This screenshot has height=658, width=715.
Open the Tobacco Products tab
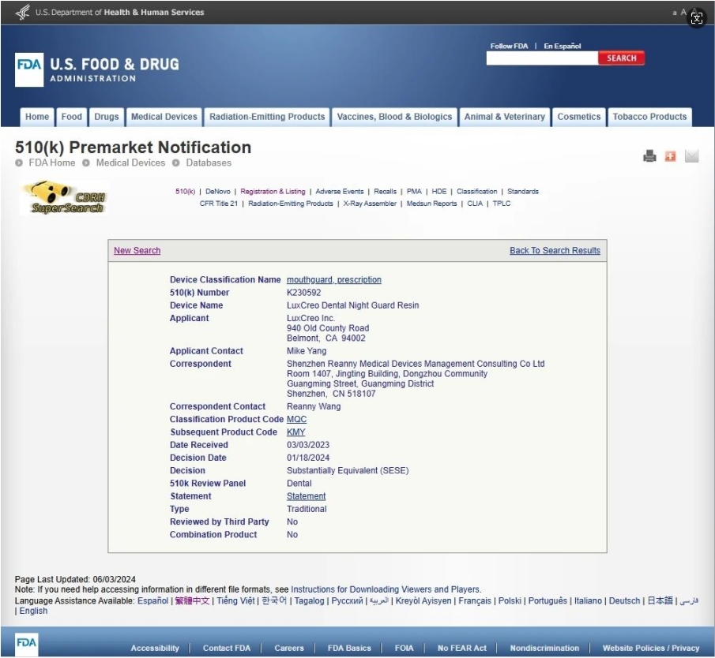[x=649, y=117]
